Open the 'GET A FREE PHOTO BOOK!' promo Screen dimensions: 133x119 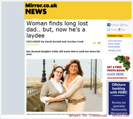point(116,69)
